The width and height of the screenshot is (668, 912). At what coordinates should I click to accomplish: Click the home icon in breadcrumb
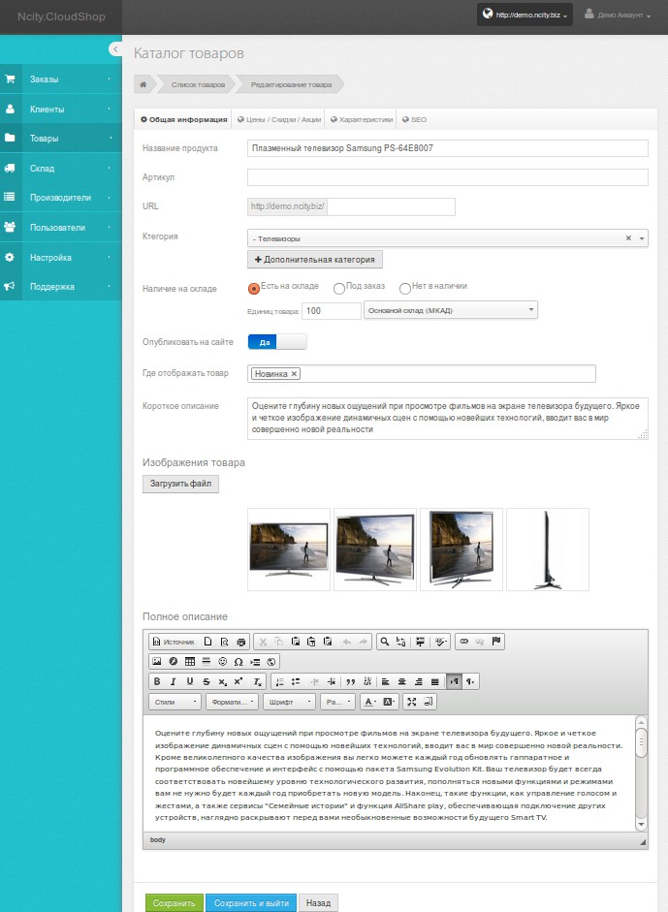tap(143, 84)
